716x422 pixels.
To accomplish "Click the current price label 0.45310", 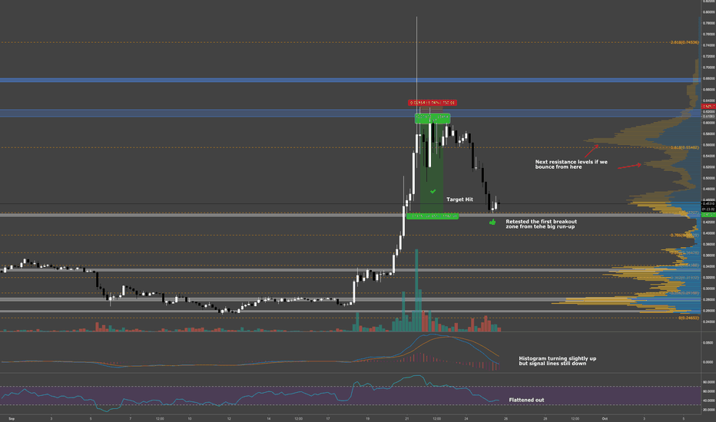I will point(708,204).
